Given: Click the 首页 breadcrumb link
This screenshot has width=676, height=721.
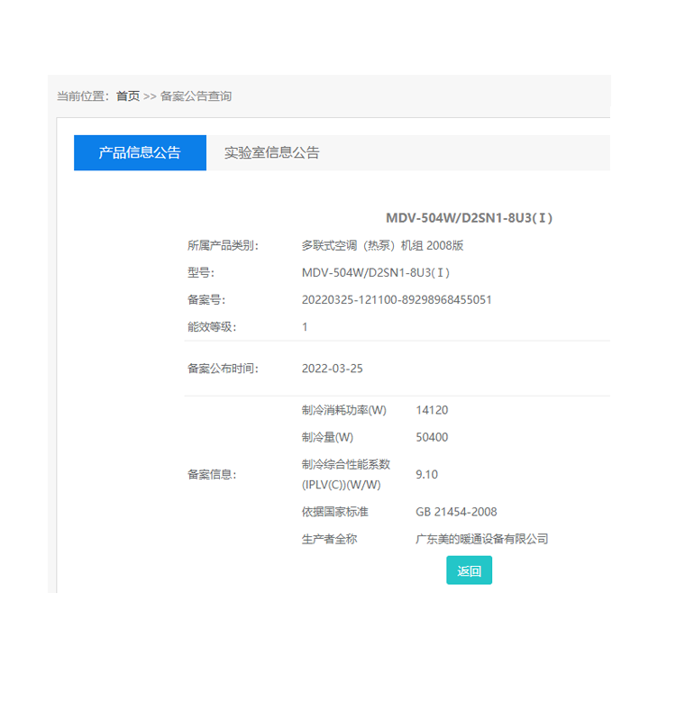Looking at the screenshot, I should point(128,96).
